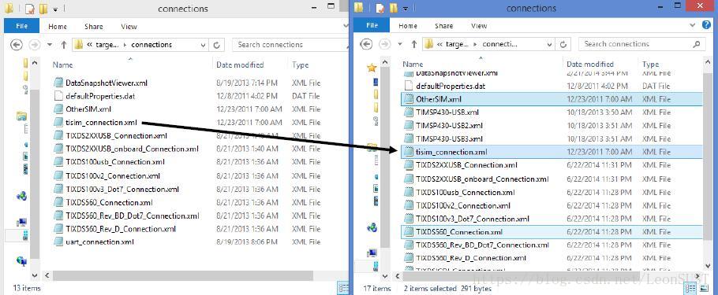Viewport: 718px width, 295px height.
Task: Click defaultProperties.dat file icon in right window
Action: [x=409, y=86]
